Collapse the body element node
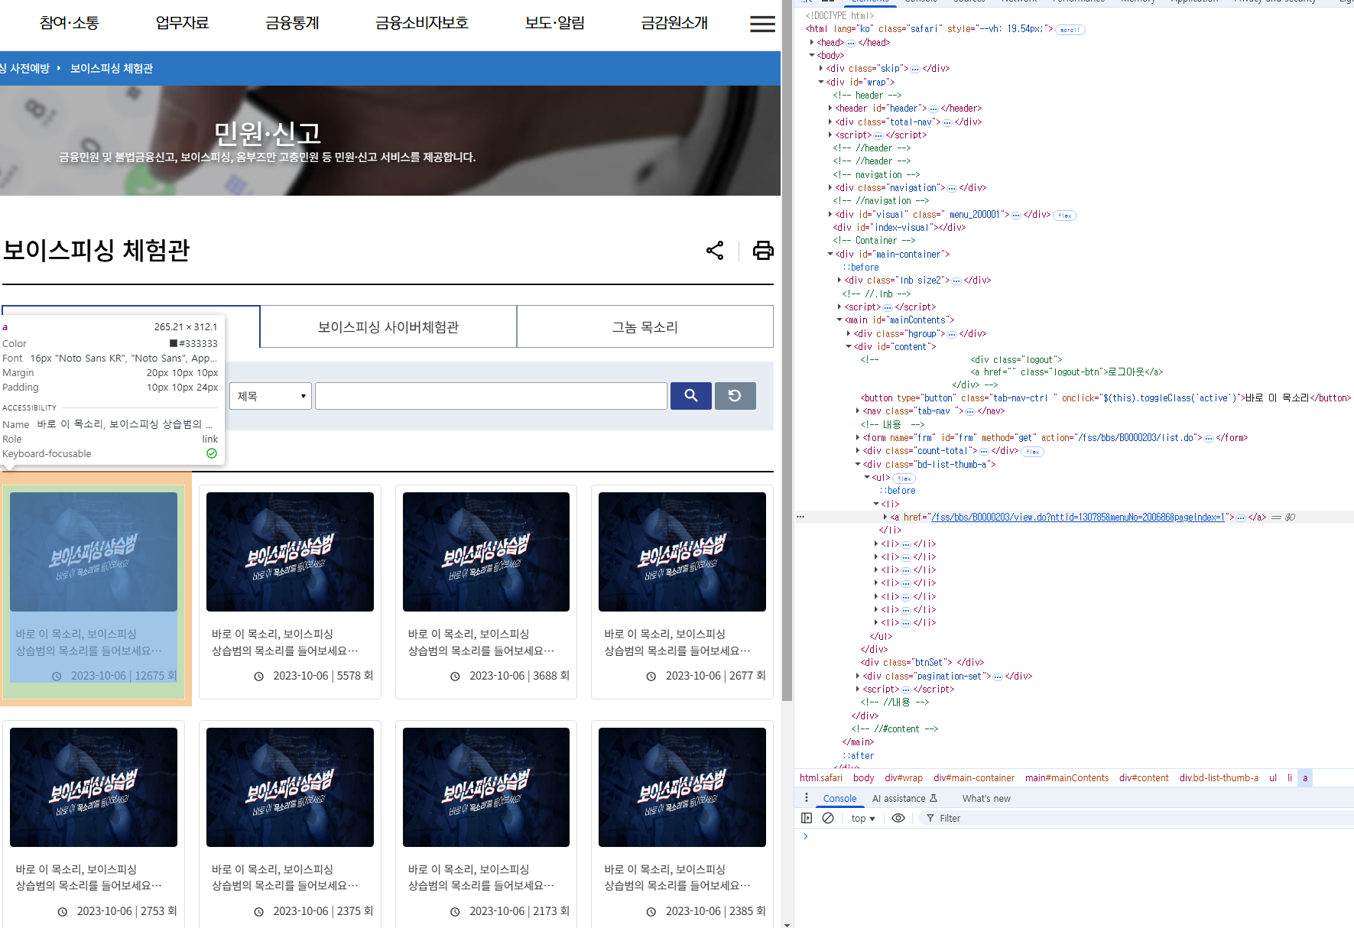Image resolution: width=1354 pixels, height=928 pixels. point(812,55)
